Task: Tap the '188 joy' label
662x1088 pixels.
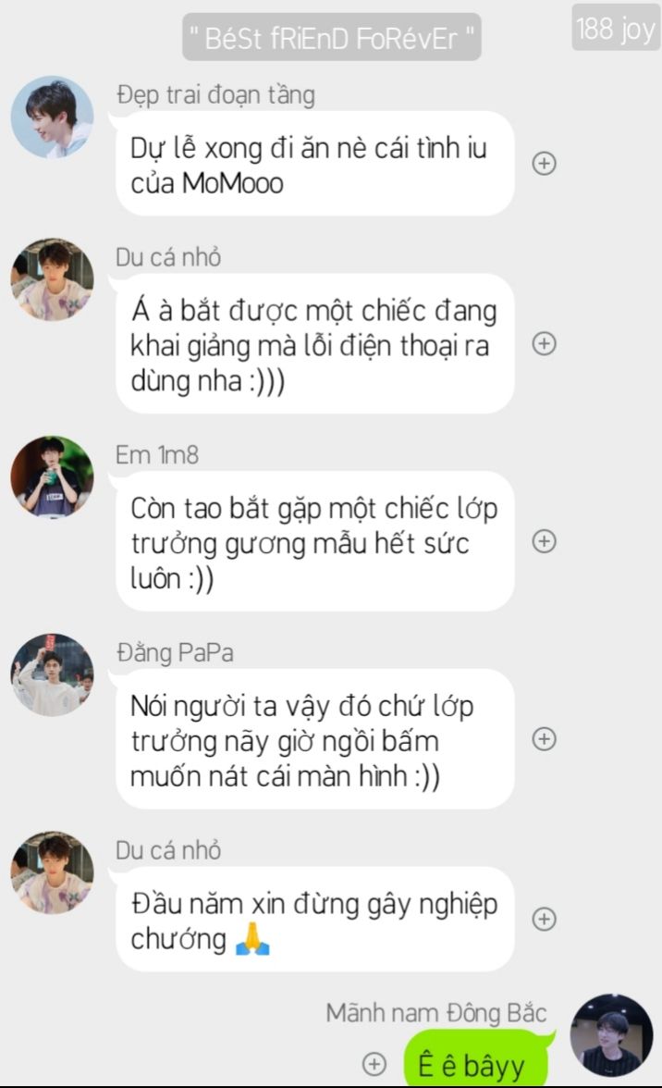Action: coord(616,28)
